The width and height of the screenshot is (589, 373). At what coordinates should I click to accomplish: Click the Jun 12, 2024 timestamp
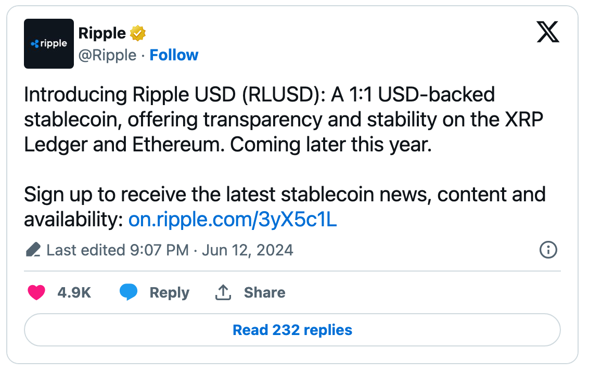[x=248, y=250]
